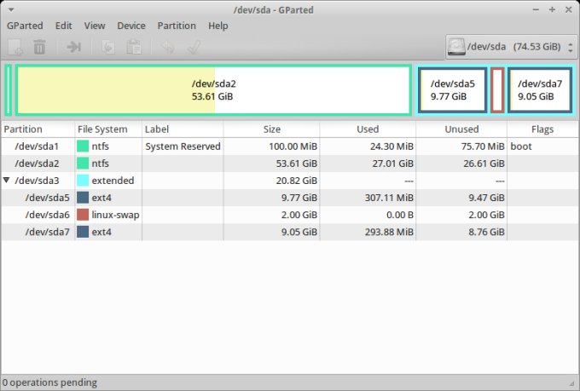Click the New partition toolbar icon
The height and width of the screenshot is (391, 580).
15,47
